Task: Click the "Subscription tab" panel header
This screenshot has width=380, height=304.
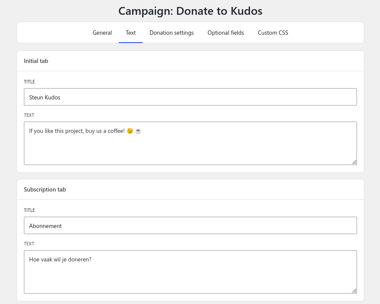Action: pyautogui.click(x=45, y=189)
